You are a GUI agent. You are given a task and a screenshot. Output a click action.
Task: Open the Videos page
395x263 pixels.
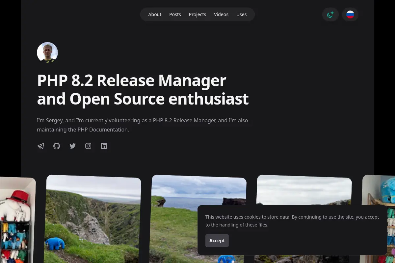click(x=221, y=14)
